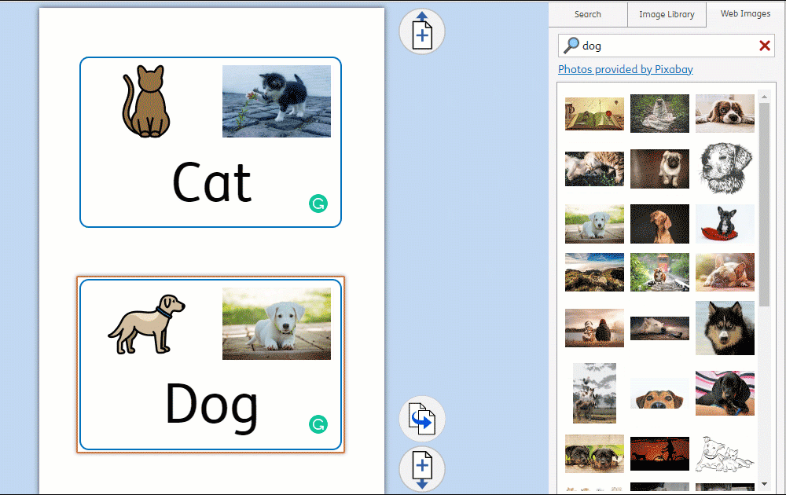
Task: Pick the sketched dog drawing thumbnail
Action: (725, 168)
